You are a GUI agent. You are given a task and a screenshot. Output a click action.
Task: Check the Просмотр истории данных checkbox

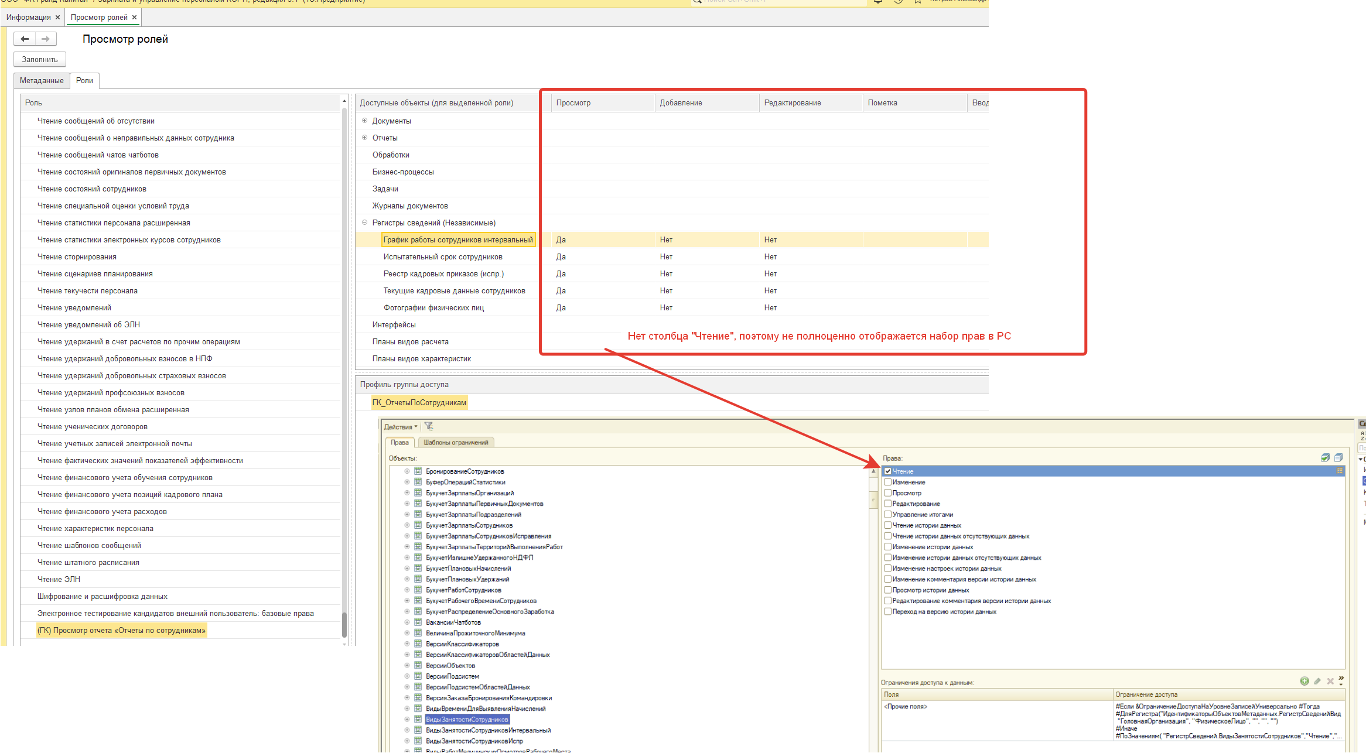888,590
